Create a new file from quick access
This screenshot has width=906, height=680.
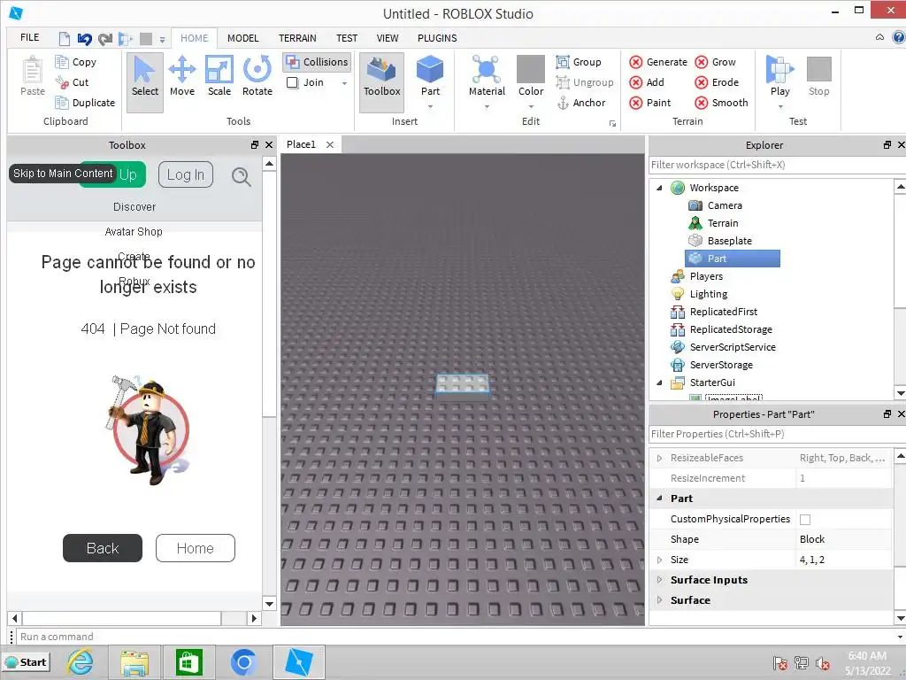[x=64, y=39]
